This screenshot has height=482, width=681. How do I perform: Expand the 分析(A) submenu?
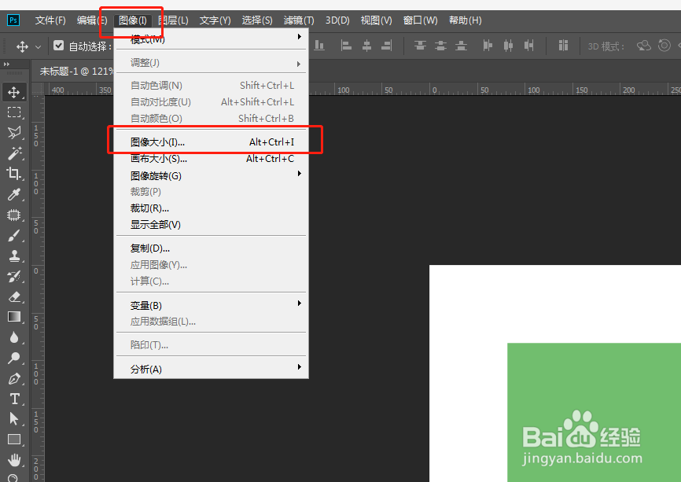coord(211,369)
